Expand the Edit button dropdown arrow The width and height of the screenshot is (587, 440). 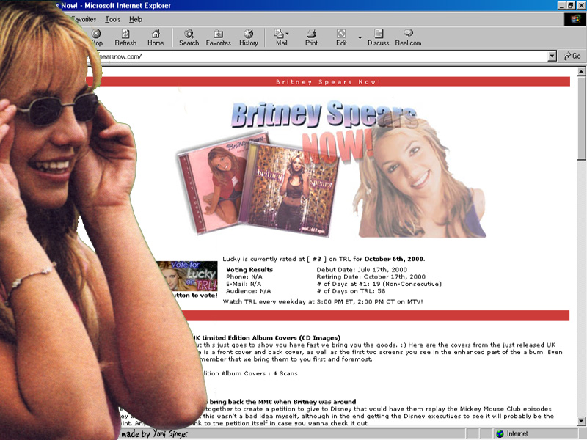click(x=360, y=37)
